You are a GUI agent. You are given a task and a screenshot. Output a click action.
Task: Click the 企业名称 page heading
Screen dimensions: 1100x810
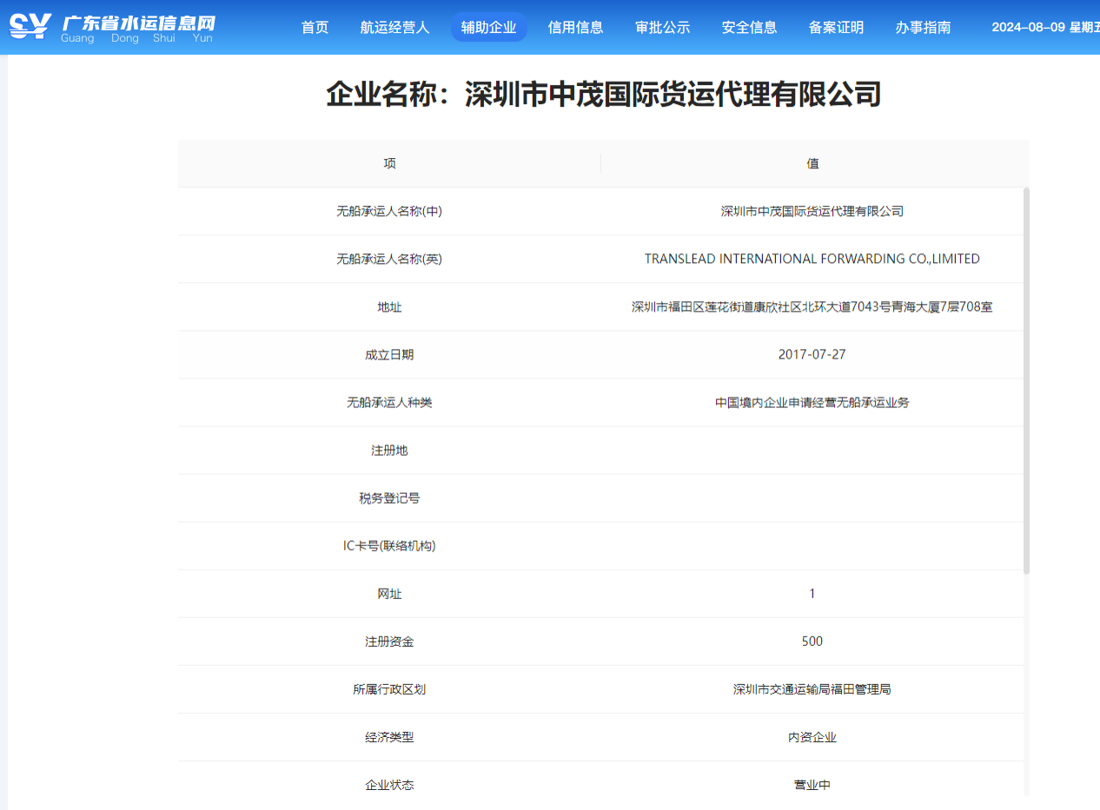[x=604, y=94]
